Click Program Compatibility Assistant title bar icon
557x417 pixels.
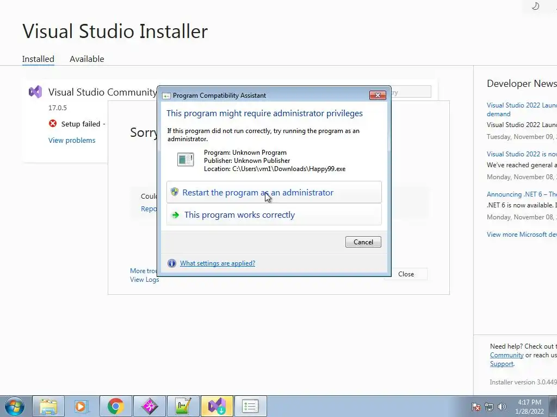(x=166, y=96)
